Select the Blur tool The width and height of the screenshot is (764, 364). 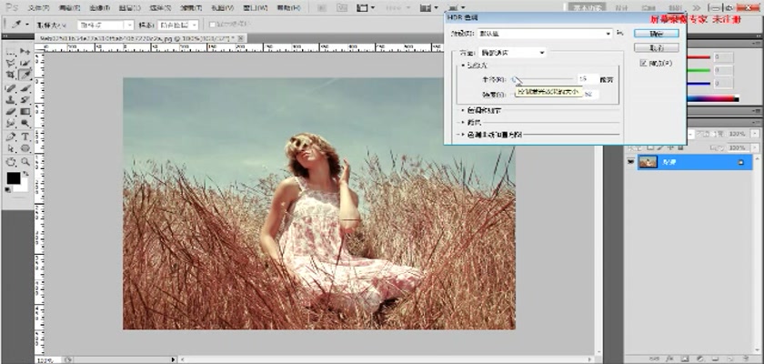(x=10, y=123)
